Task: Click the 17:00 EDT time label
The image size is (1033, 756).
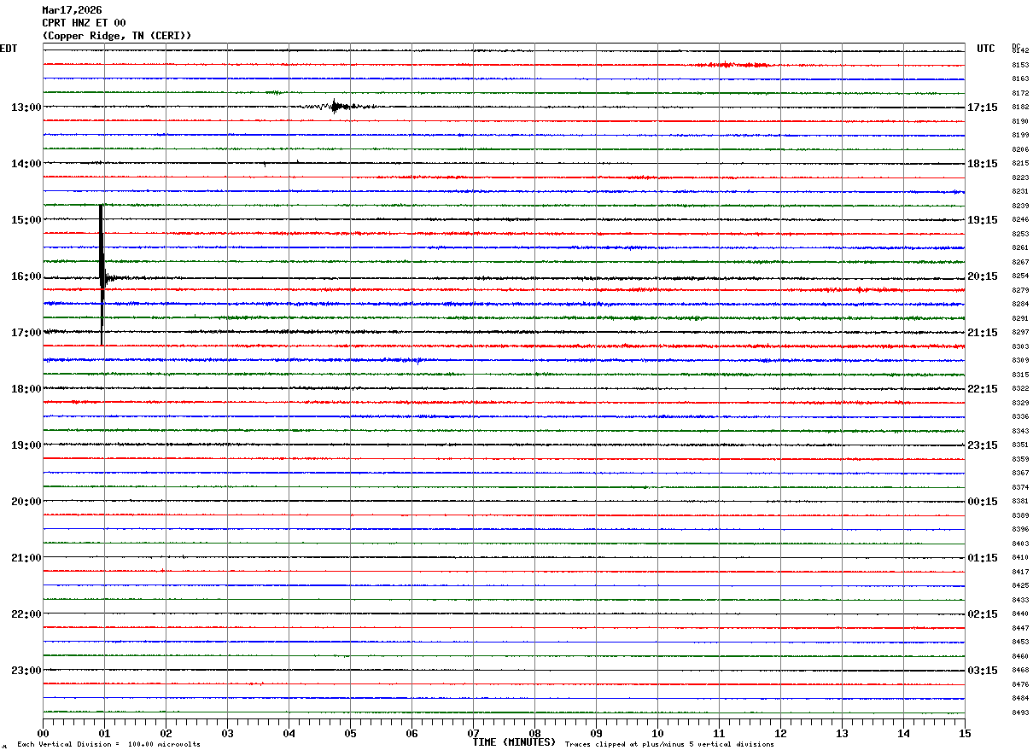Action: 26,333
